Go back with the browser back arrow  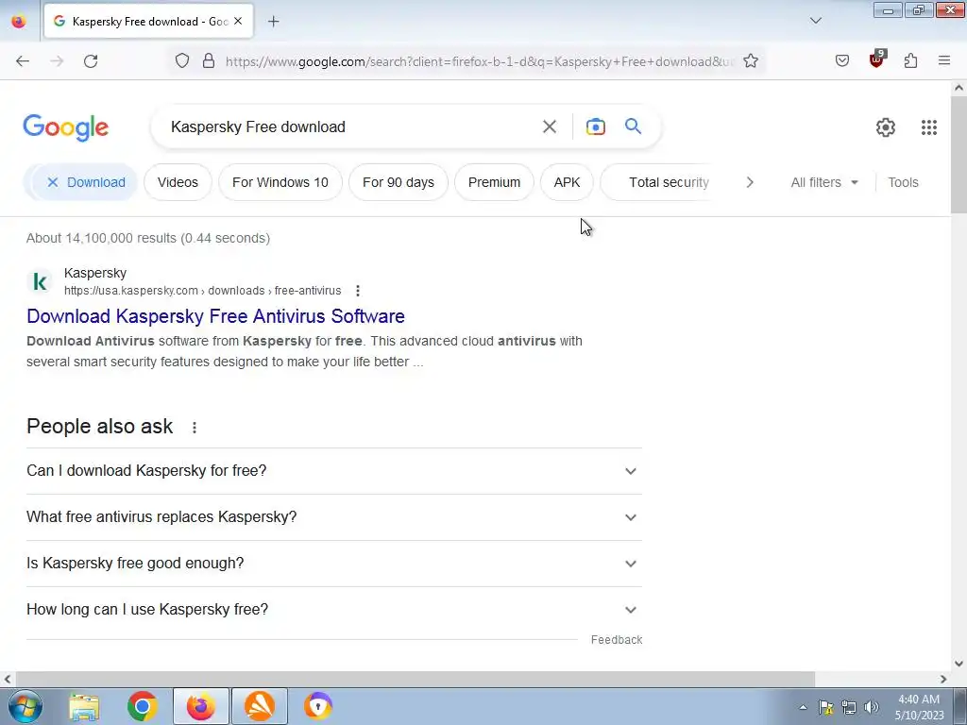click(x=23, y=61)
